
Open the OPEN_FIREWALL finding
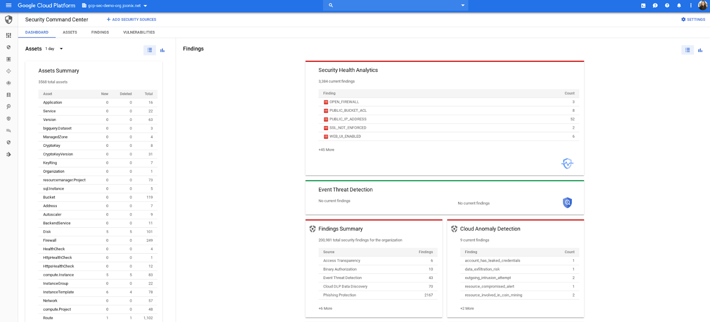449,102
